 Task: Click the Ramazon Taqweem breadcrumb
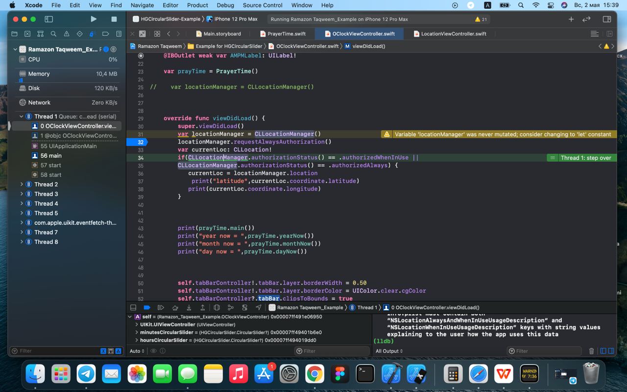tap(156, 46)
